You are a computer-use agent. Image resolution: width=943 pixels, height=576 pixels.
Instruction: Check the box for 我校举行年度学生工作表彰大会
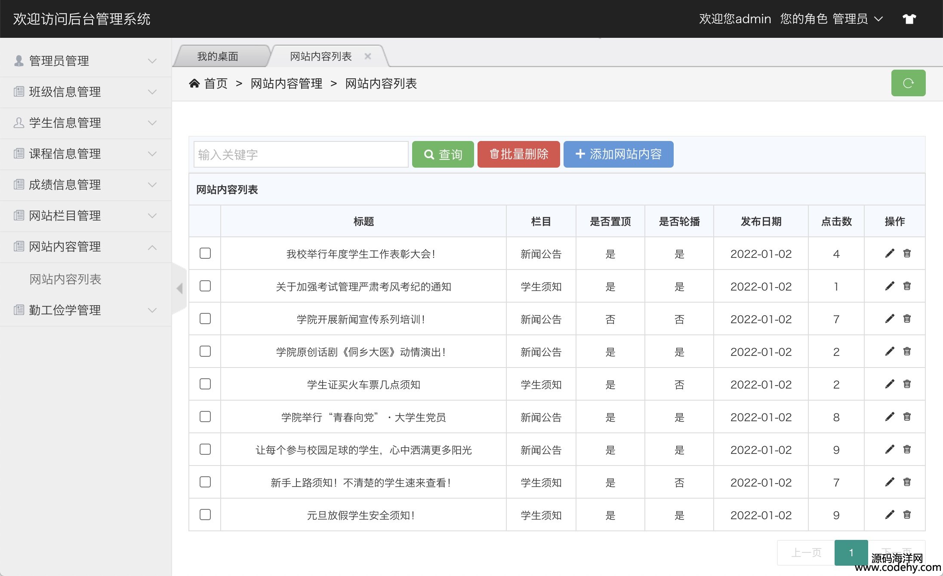point(205,253)
